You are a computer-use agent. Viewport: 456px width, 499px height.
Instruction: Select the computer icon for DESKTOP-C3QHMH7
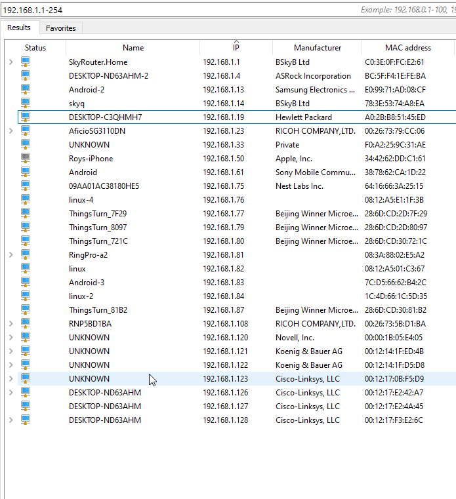point(26,117)
